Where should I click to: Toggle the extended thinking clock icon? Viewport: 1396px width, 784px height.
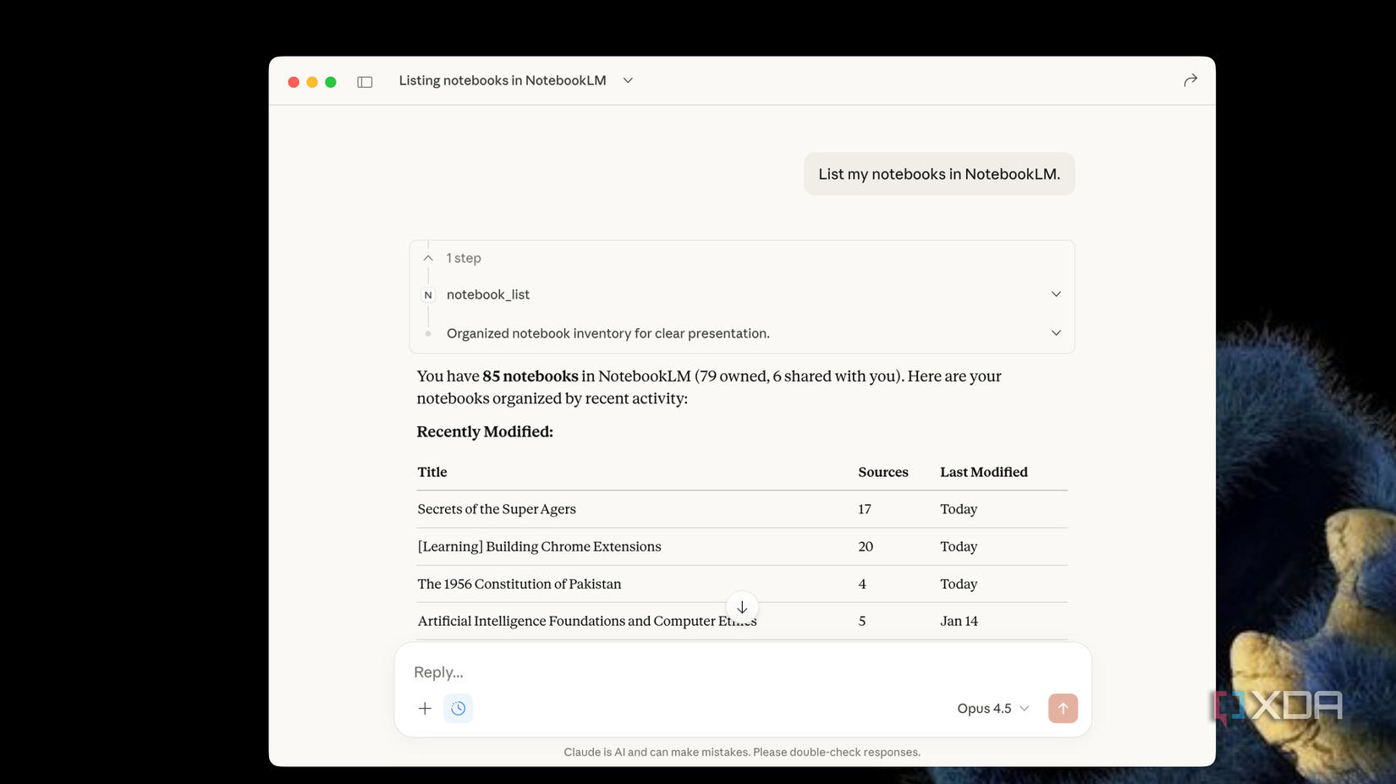click(x=458, y=709)
